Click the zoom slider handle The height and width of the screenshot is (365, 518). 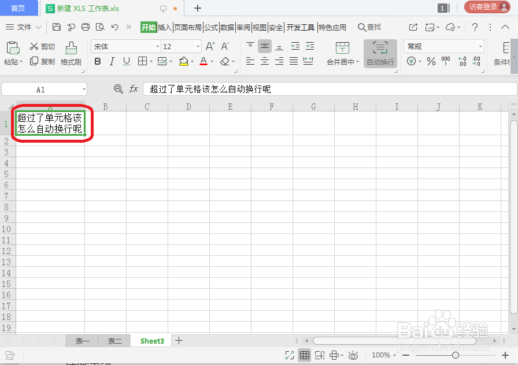click(x=456, y=355)
